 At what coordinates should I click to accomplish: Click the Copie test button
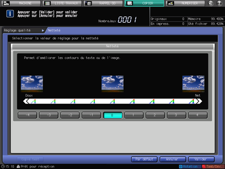point(30,159)
